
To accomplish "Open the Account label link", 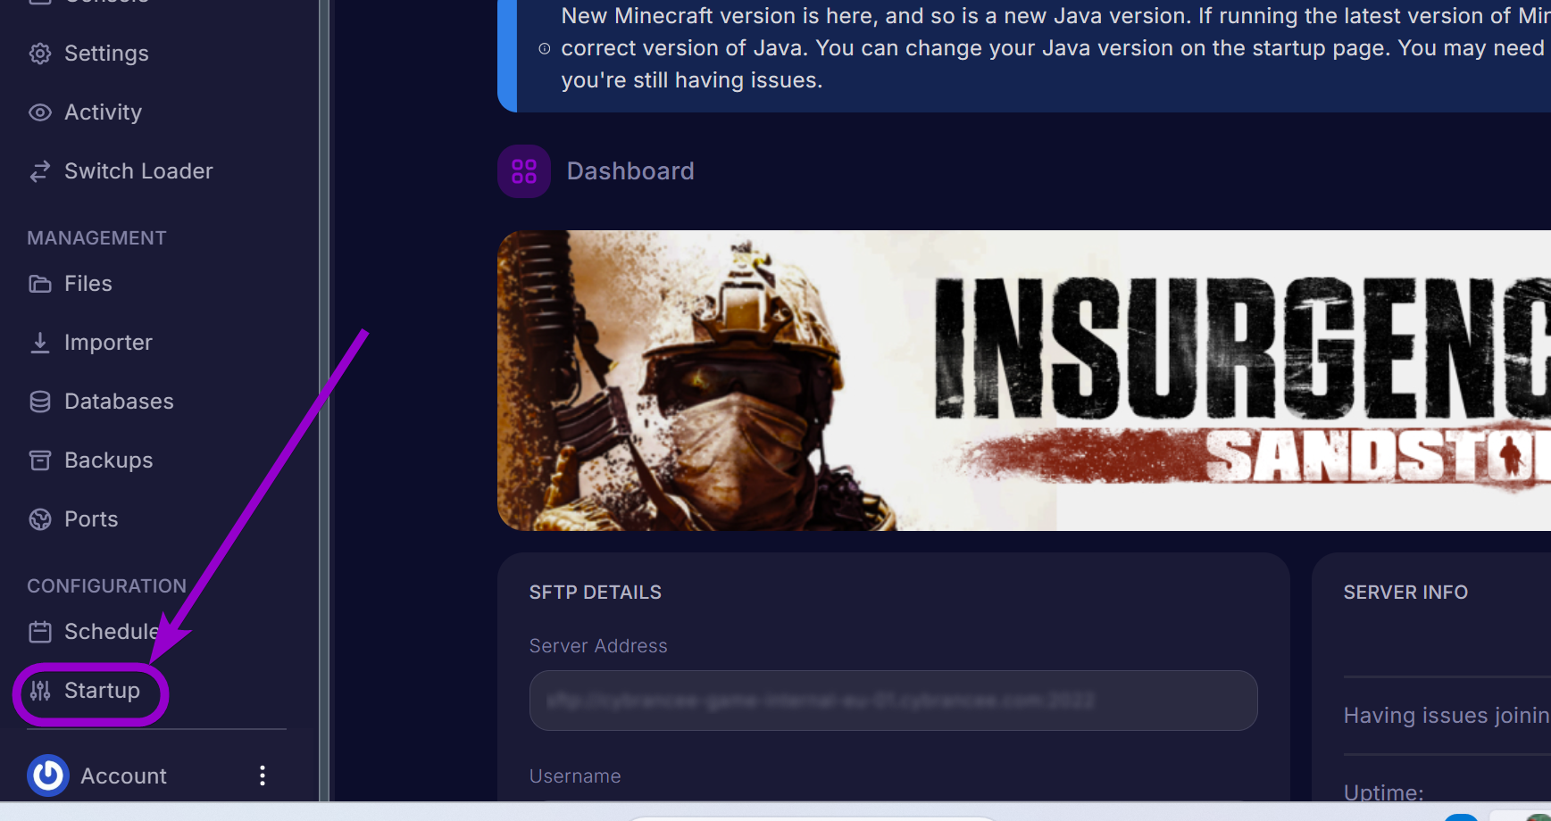I will [x=123, y=776].
